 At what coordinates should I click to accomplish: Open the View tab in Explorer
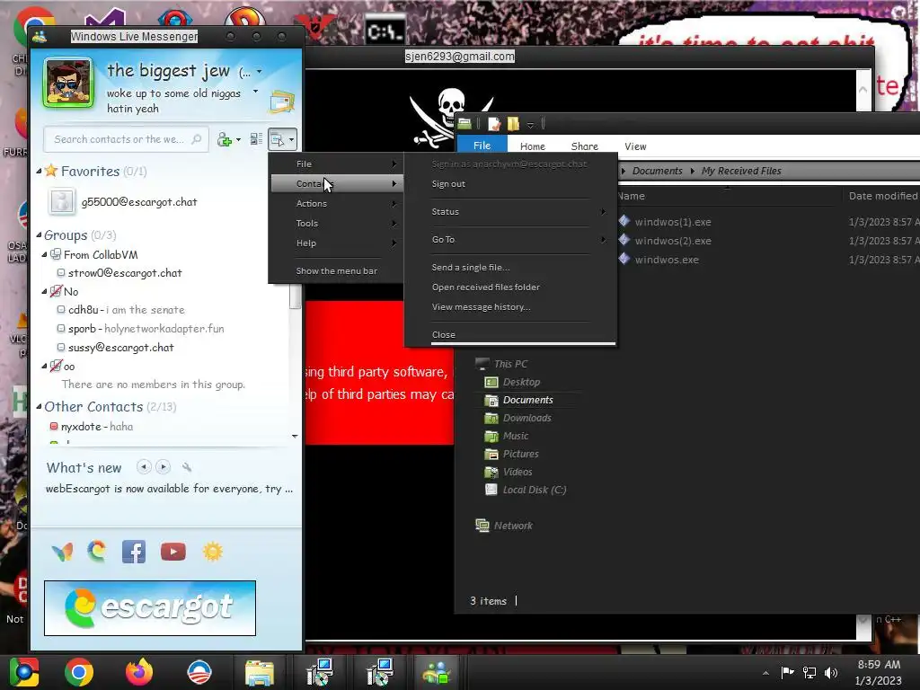pyautogui.click(x=635, y=146)
